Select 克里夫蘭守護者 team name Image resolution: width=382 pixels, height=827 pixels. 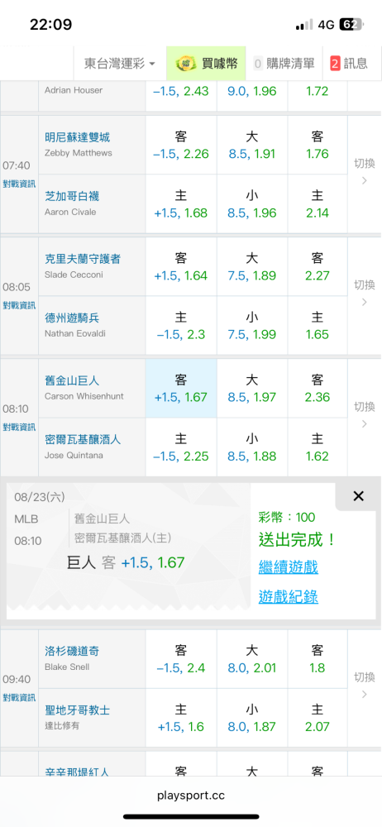pyautogui.click(x=83, y=259)
